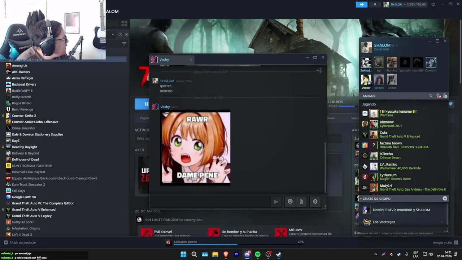Open the spreen favorite friend avatar
462x260 pixels.
pos(379,79)
